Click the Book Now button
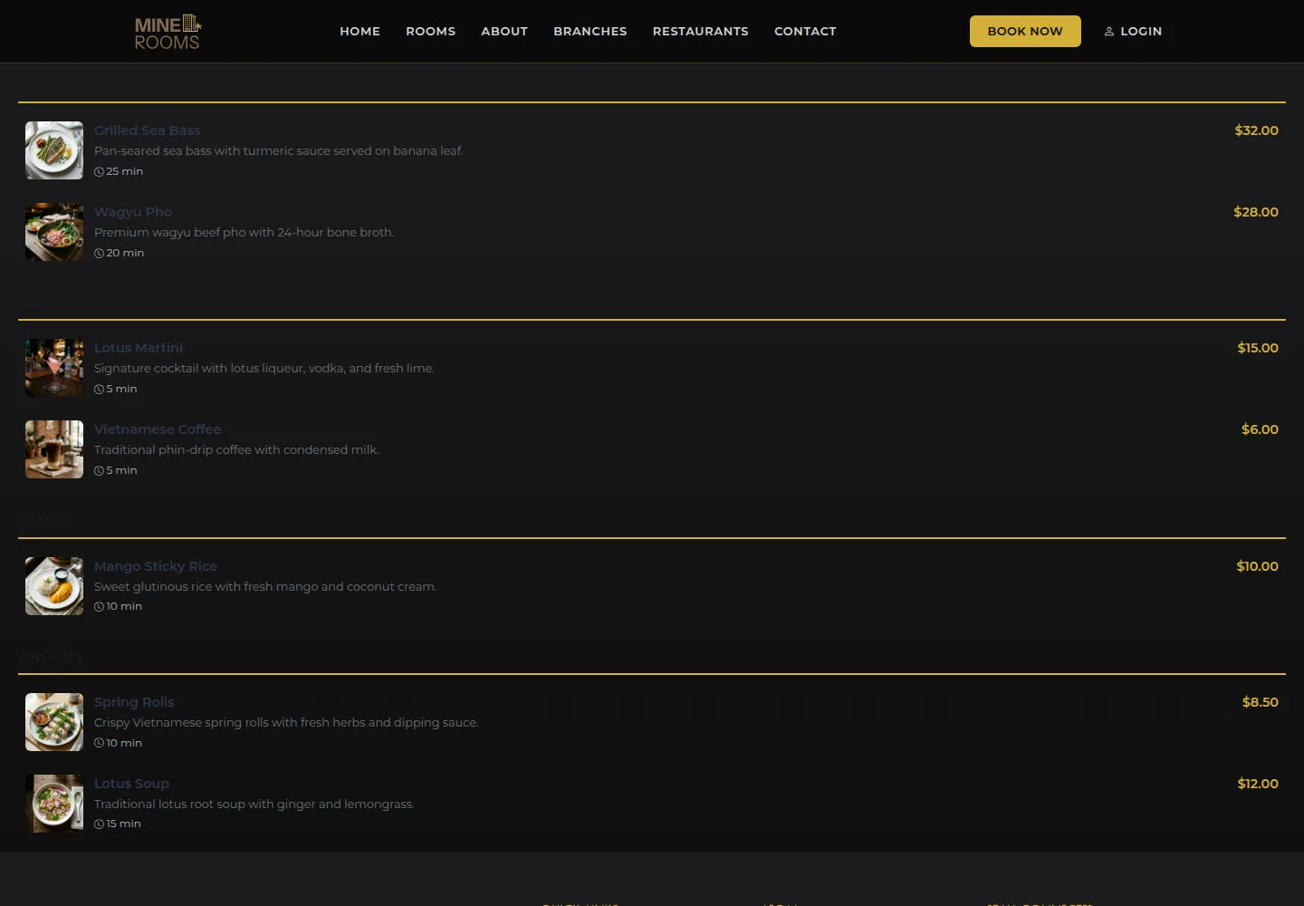1304x906 pixels. pos(1025,31)
